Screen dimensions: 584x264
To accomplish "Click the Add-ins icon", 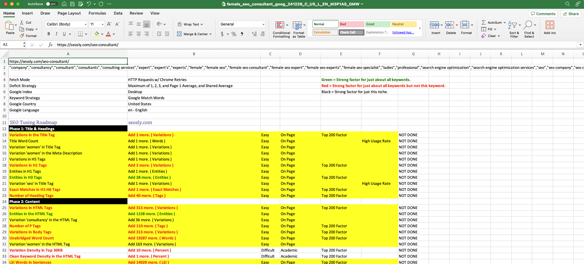I will (550, 25).
